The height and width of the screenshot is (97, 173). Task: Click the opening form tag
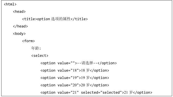(x=28, y=41)
